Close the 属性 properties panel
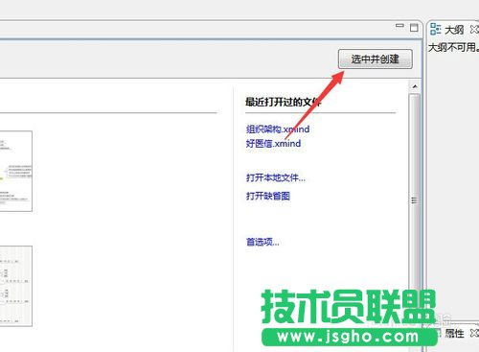This screenshot has width=479, height=352. point(474,333)
